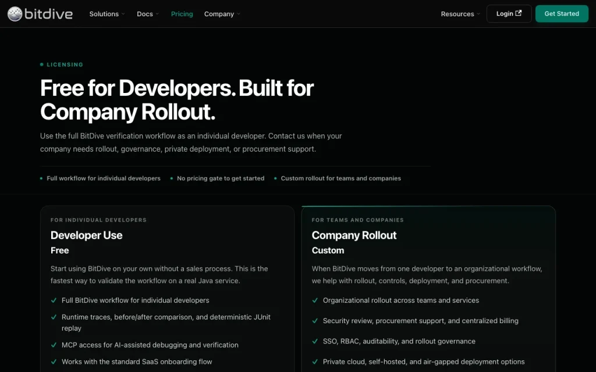
Task: Expand the Solutions menu chevron
Action: (123, 14)
